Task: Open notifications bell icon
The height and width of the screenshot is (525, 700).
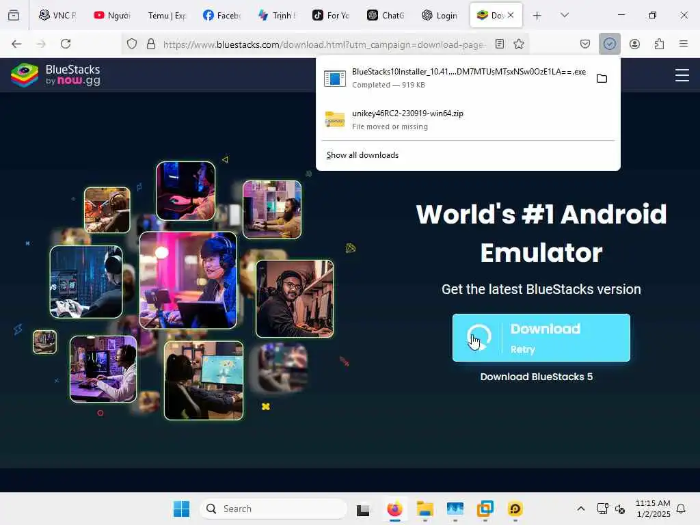Action: (x=682, y=509)
